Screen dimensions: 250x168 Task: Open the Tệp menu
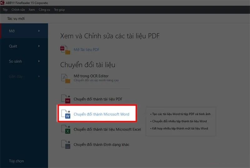[5, 10]
